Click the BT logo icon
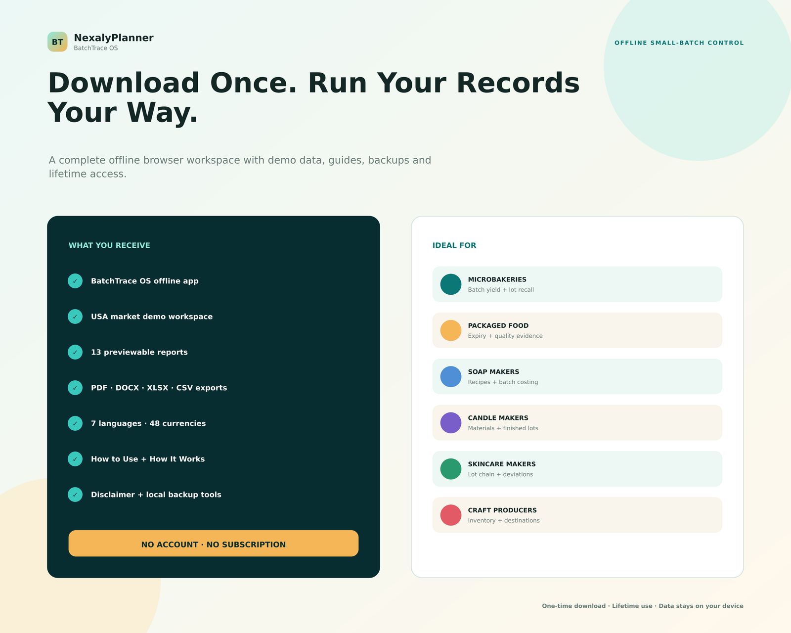The image size is (791, 633). click(x=57, y=42)
